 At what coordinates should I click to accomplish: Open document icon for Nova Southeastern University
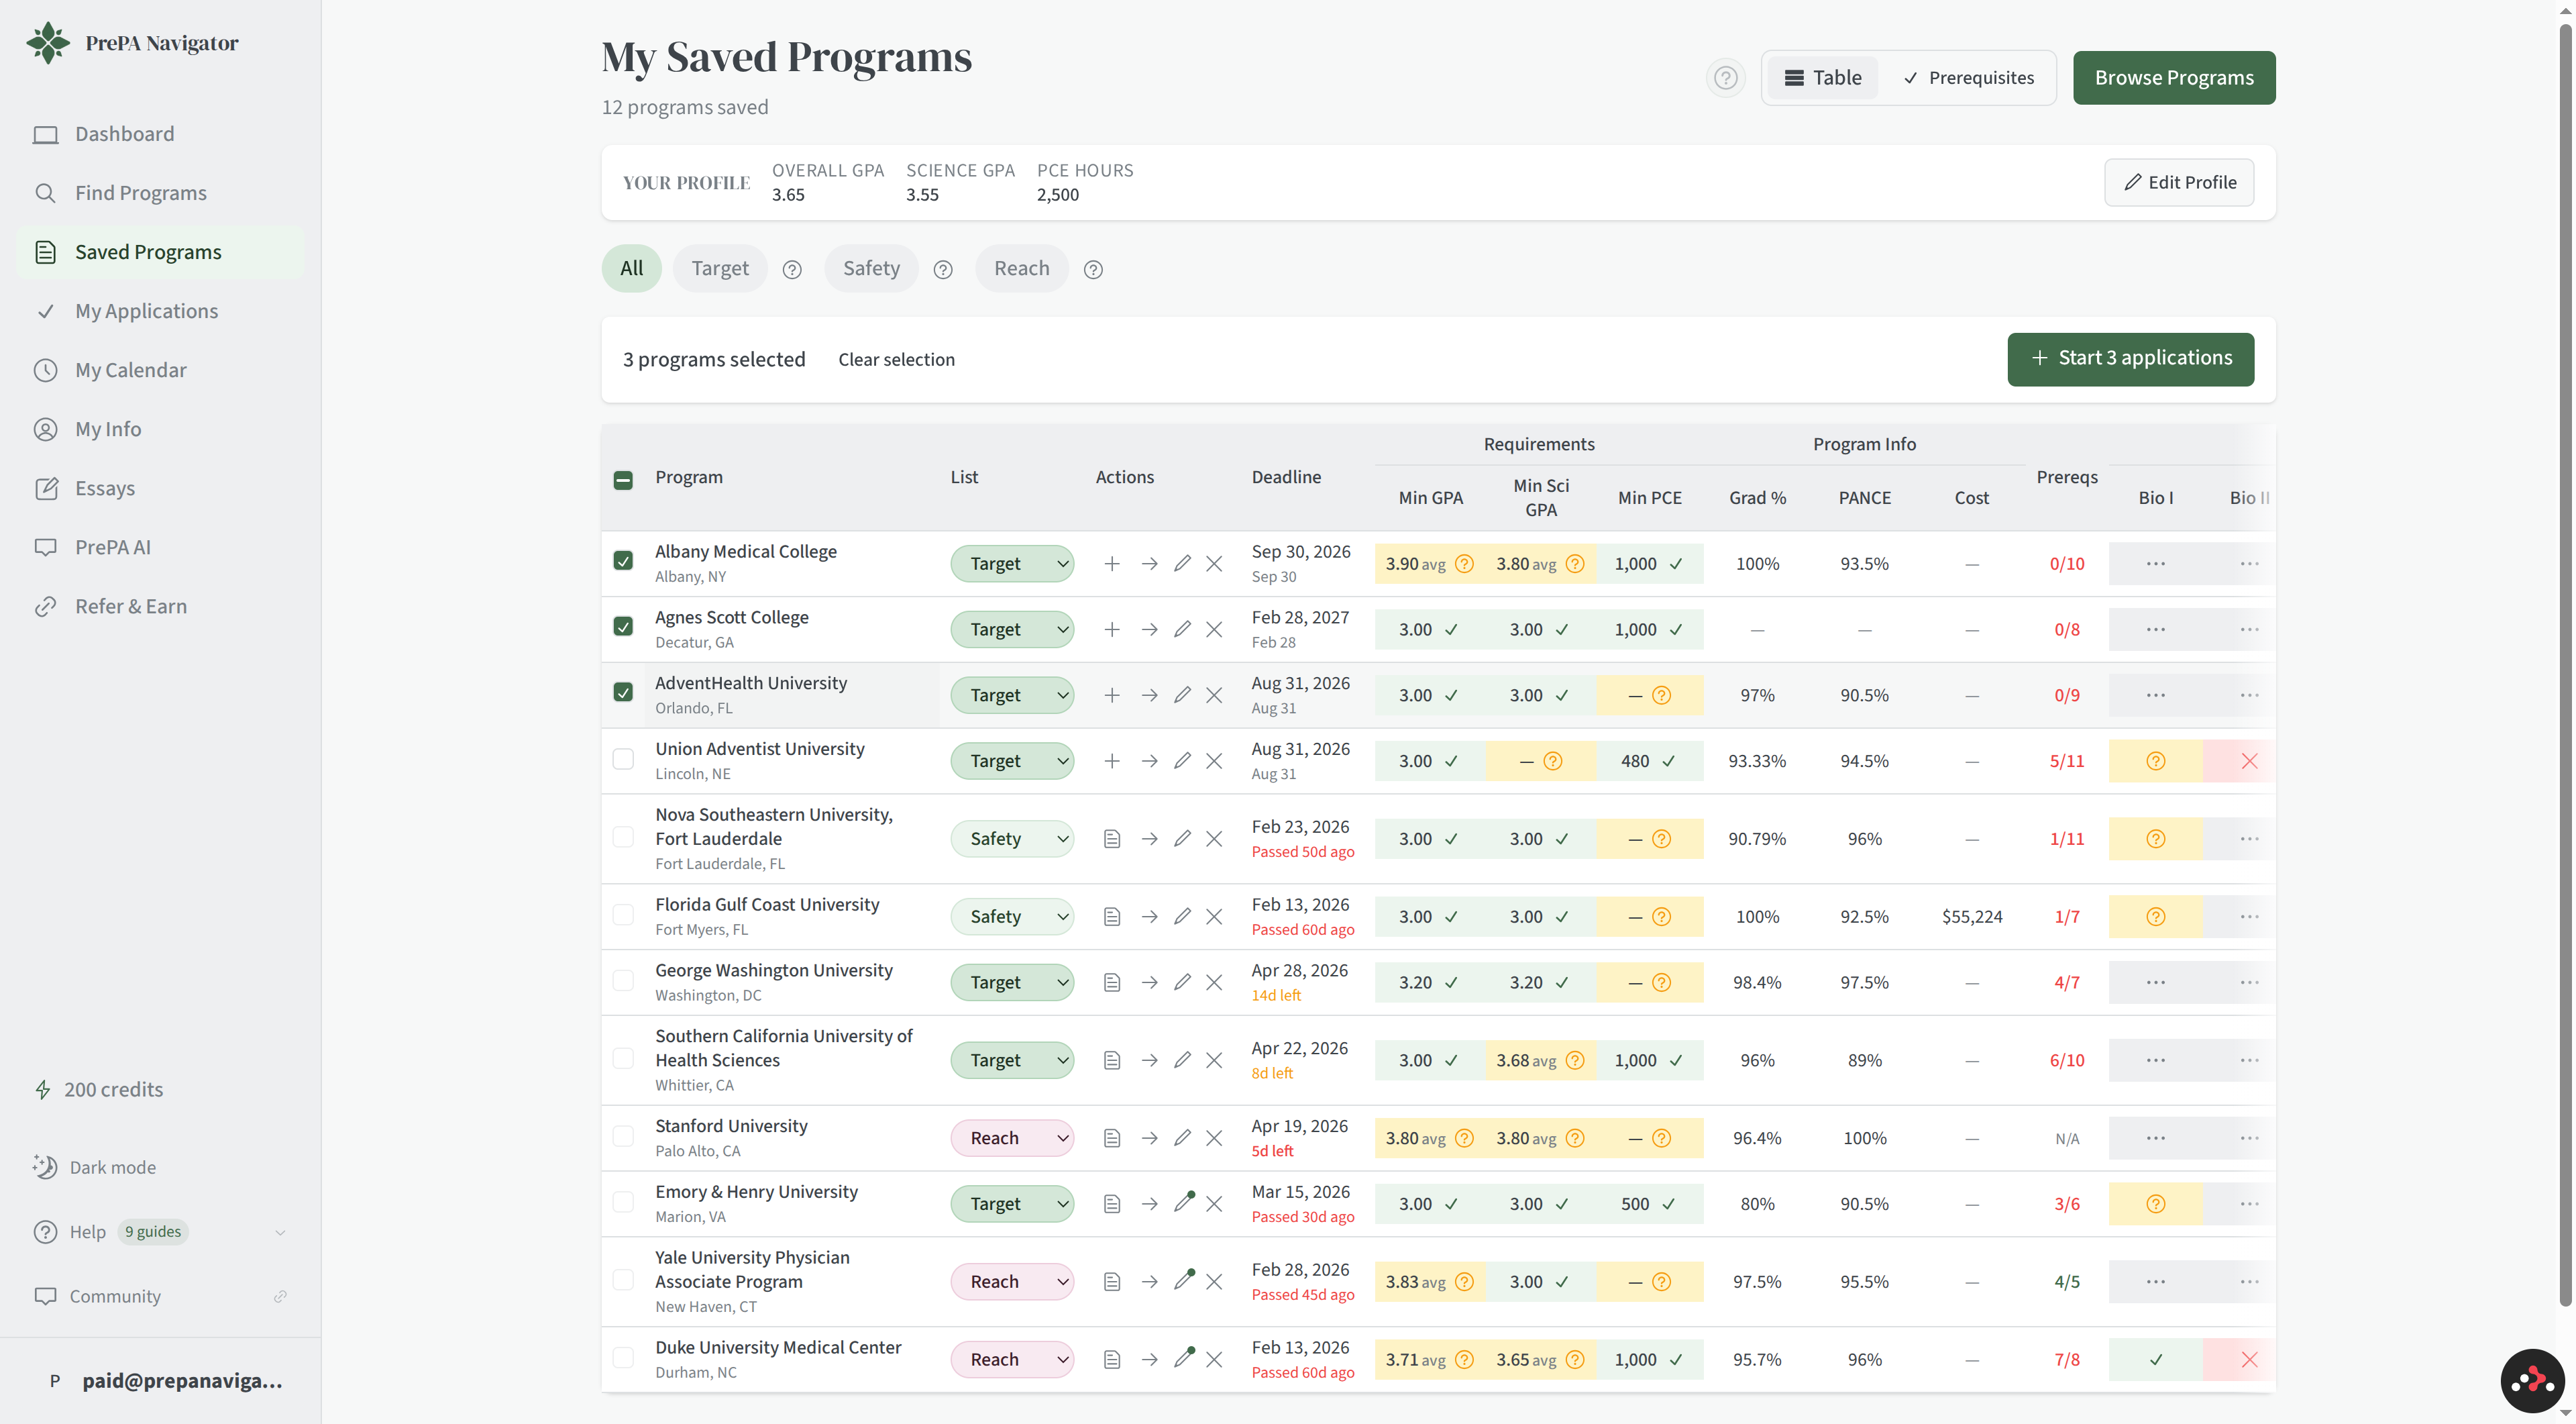point(1111,839)
